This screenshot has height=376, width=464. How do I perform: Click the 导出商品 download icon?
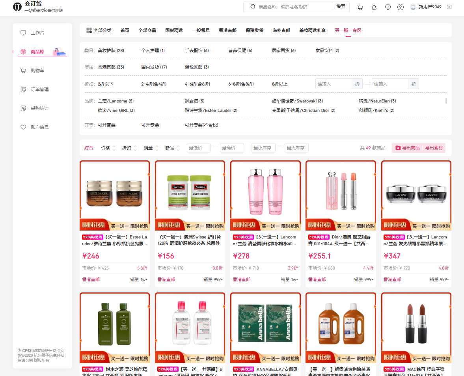(398, 148)
